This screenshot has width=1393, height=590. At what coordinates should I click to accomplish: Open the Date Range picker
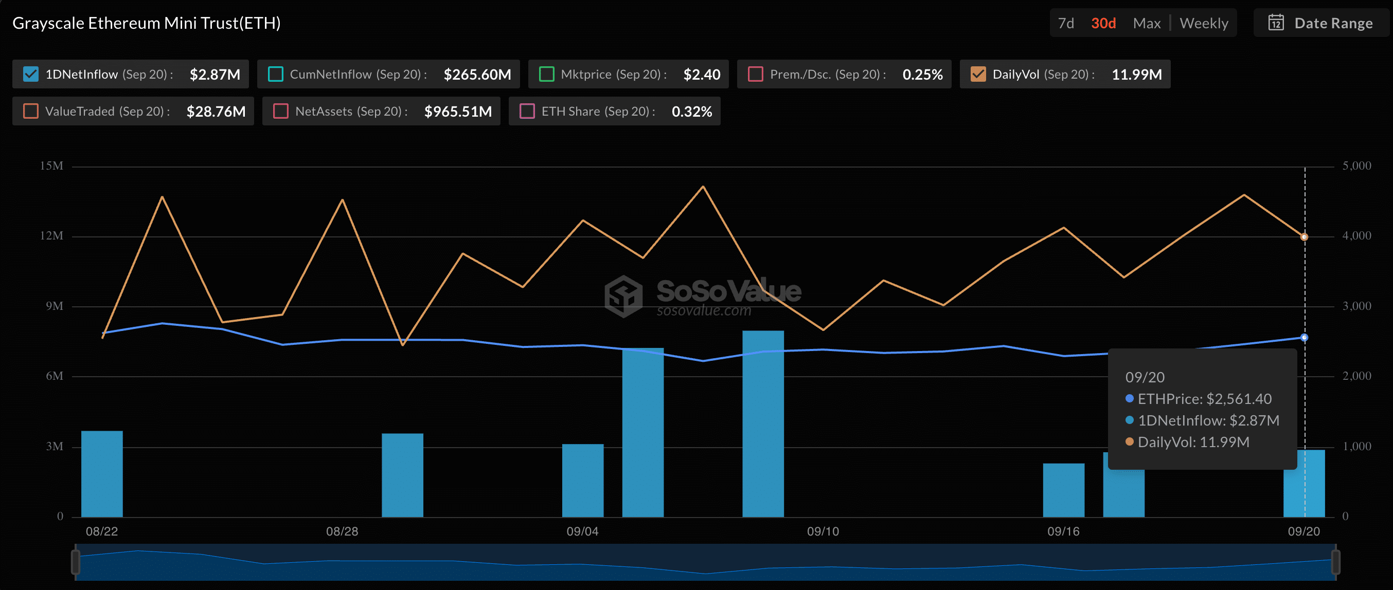[x=1321, y=23]
